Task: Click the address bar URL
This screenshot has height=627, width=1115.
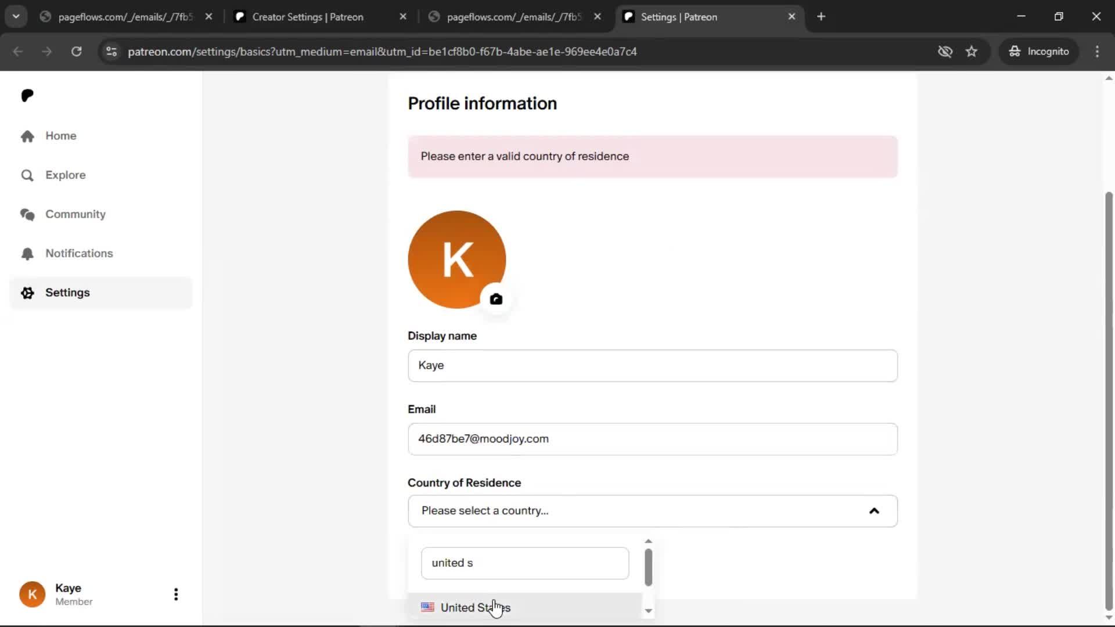Action: click(x=382, y=52)
